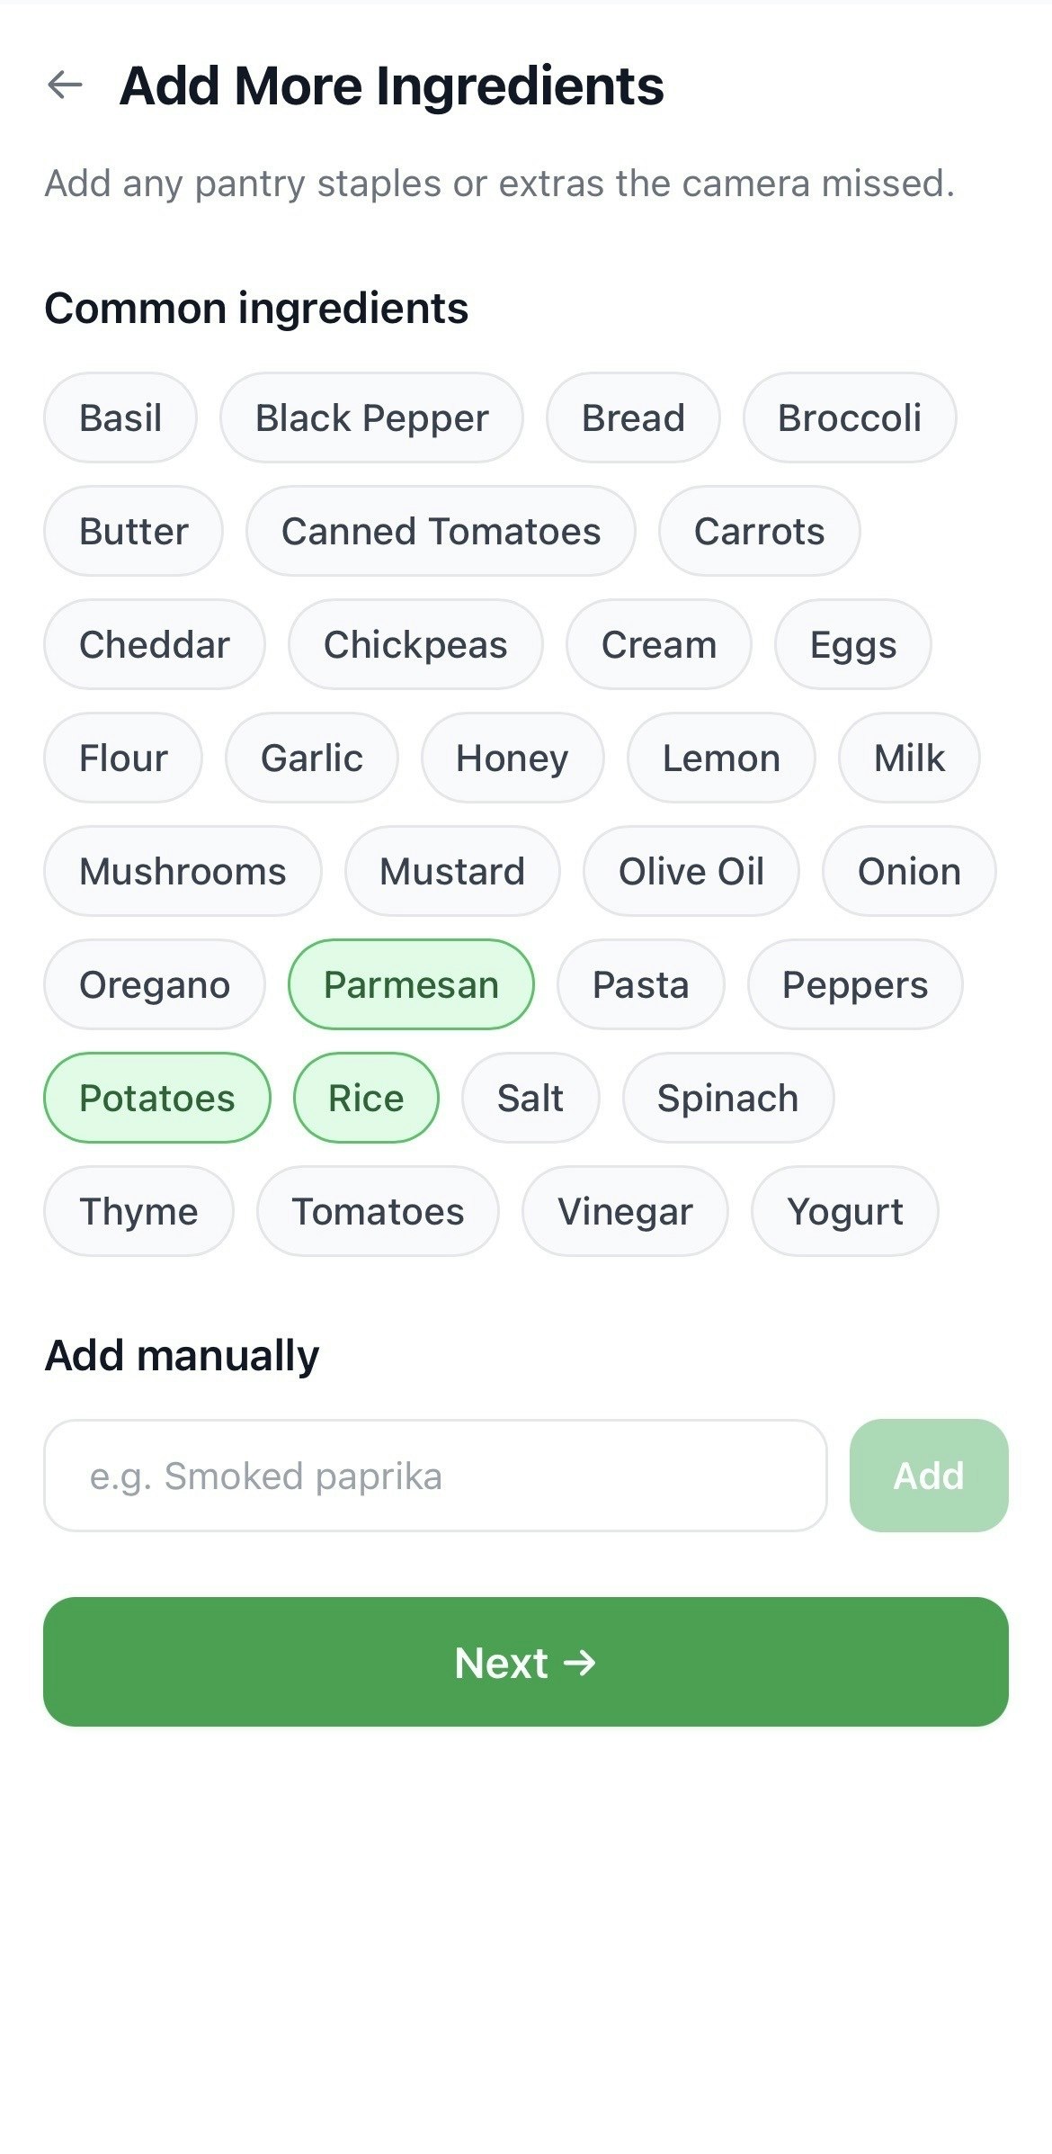The image size is (1052, 2154).
Task: Tap the Eggs chip
Action: click(x=852, y=644)
